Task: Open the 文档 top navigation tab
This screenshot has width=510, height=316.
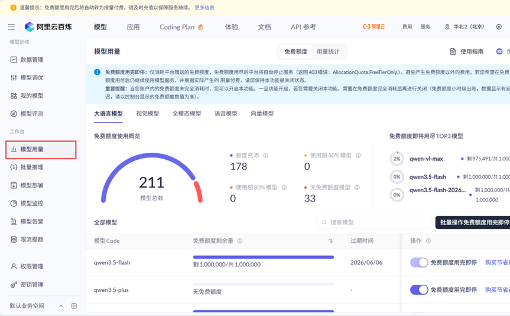Action: coord(264,27)
